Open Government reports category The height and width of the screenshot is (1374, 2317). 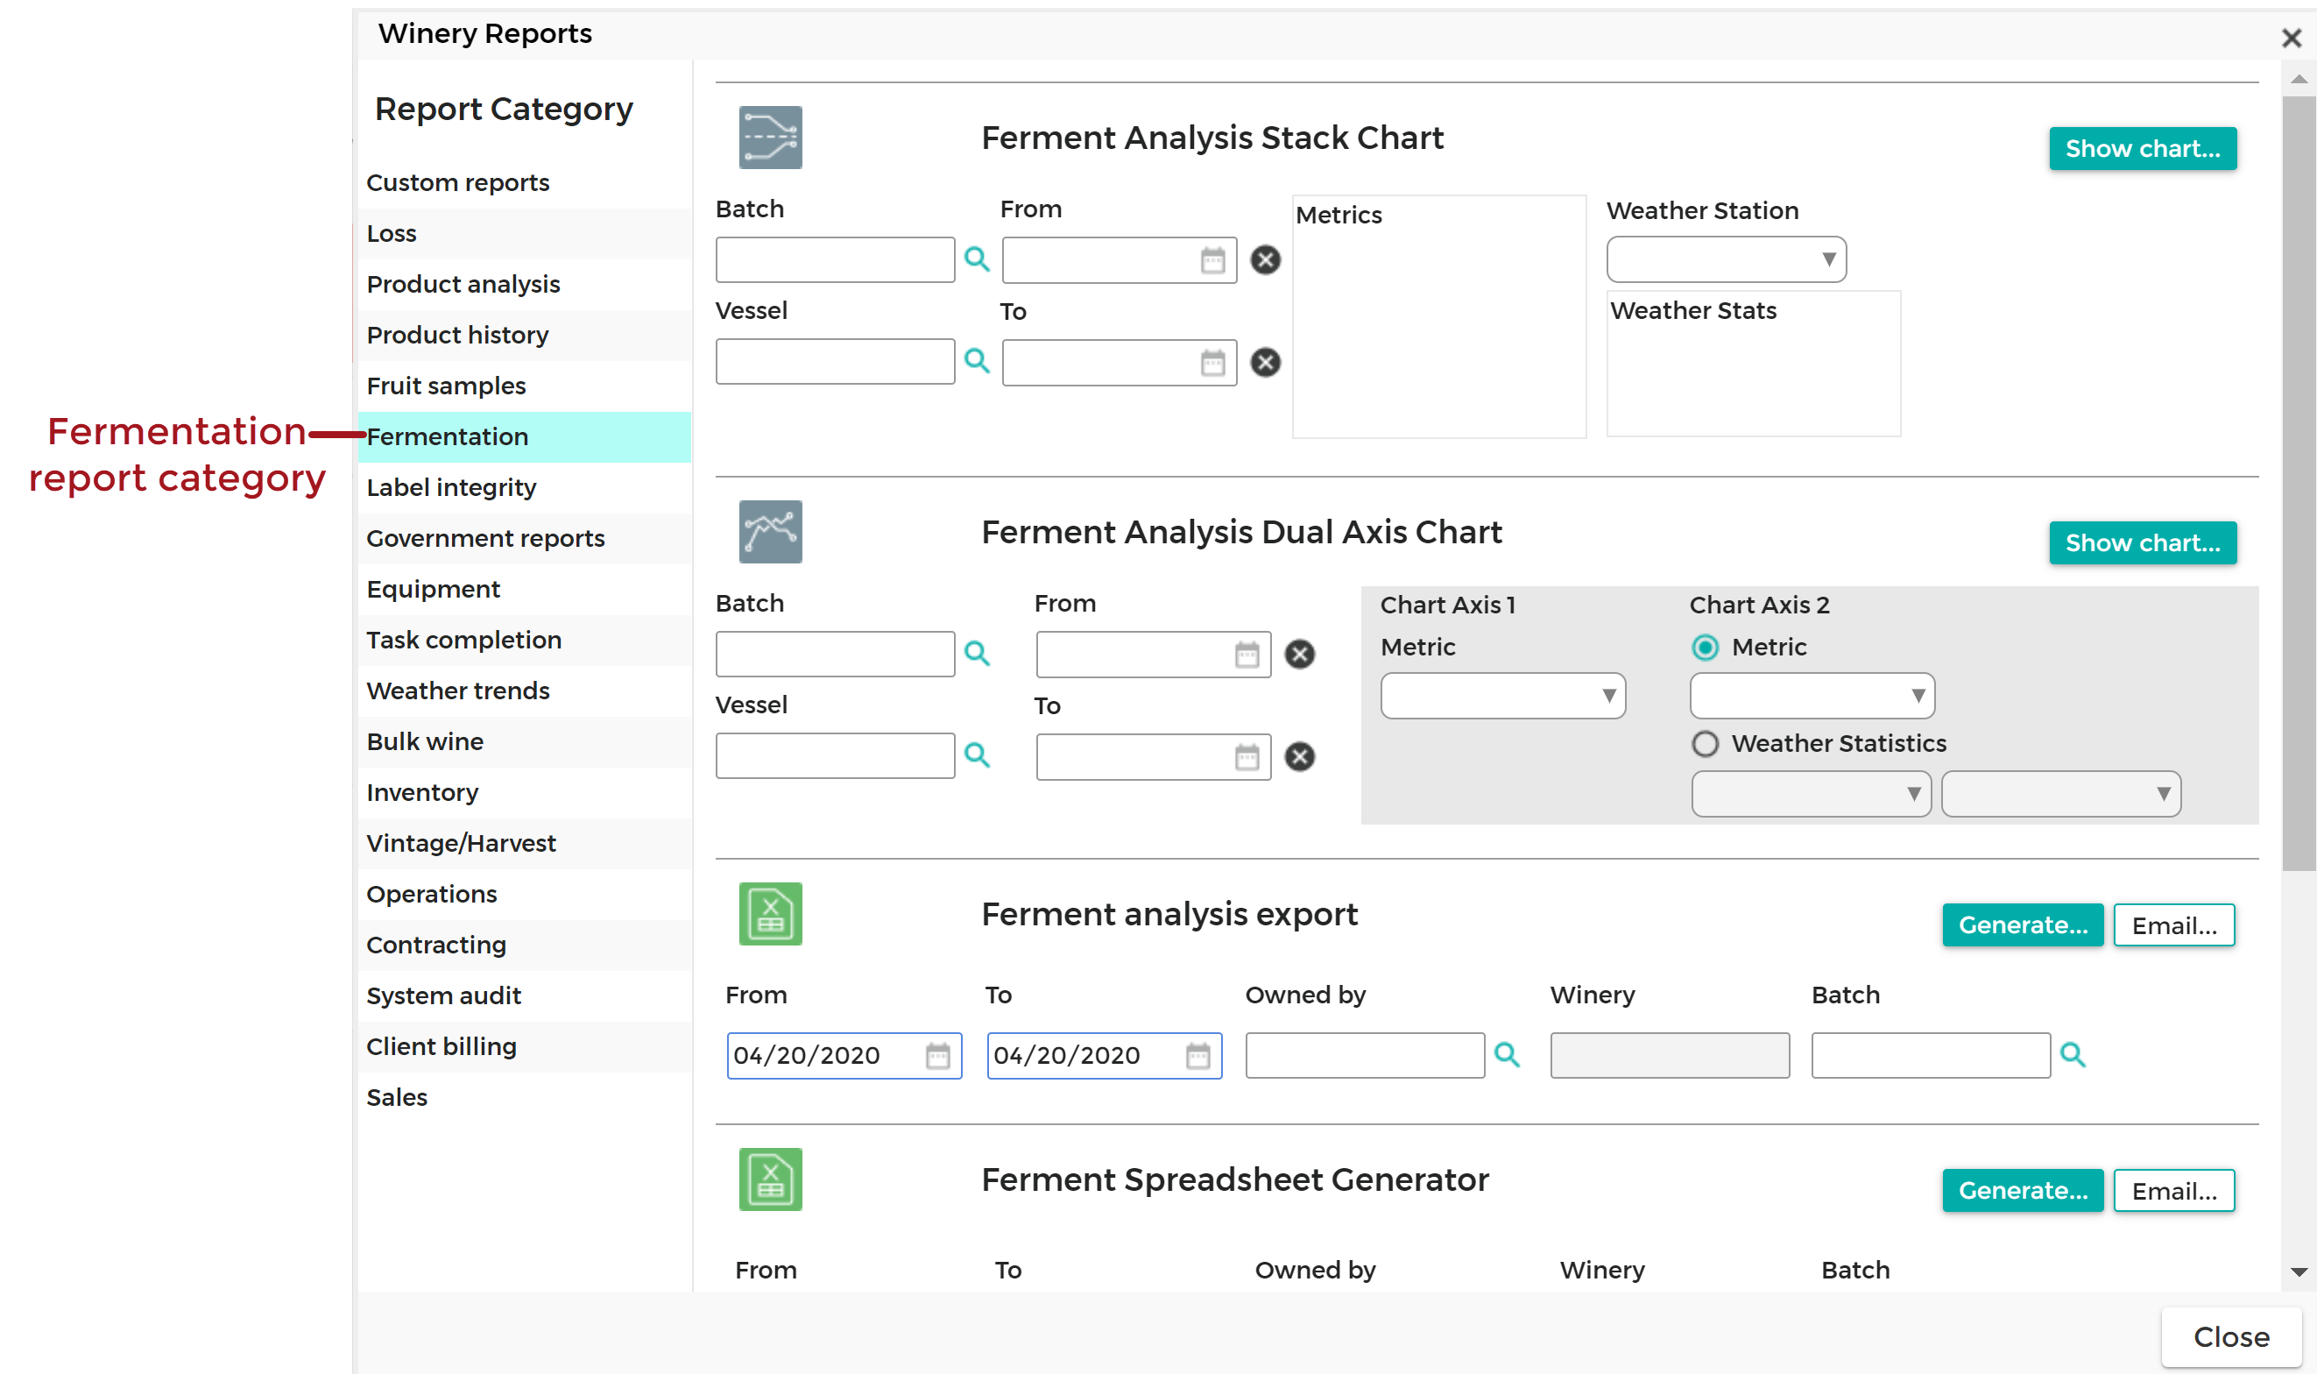click(525, 539)
